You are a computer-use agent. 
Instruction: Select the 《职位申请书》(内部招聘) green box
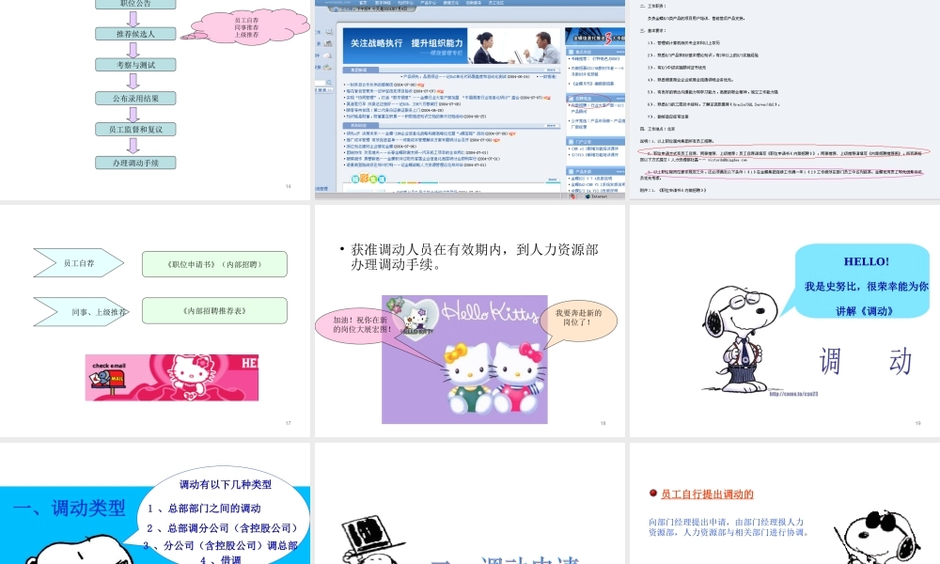point(214,264)
